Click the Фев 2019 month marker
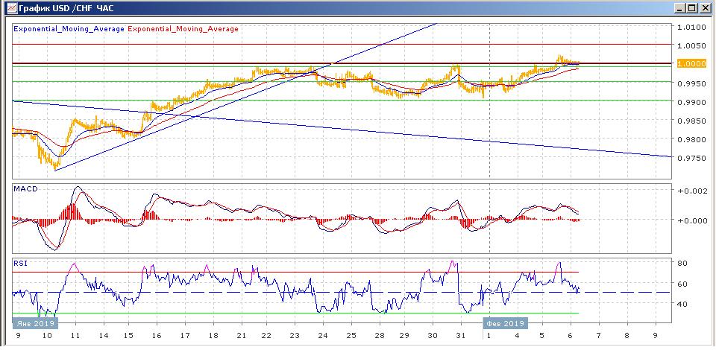Viewport: 716px width, 350px height. (x=505, y=324)
